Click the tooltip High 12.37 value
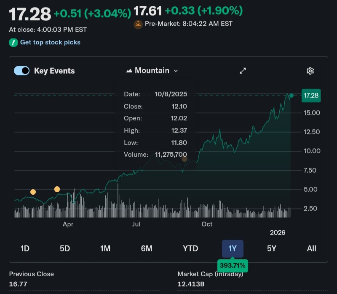Screen dimensions: 337x294 click(x=179, y=131)
